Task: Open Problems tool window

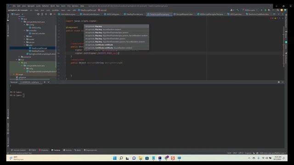Action: click(44, 150)
